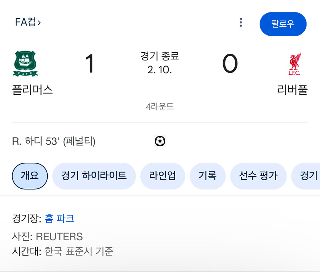Click the goal scorer R. 하디 53'

click(53, 141)
